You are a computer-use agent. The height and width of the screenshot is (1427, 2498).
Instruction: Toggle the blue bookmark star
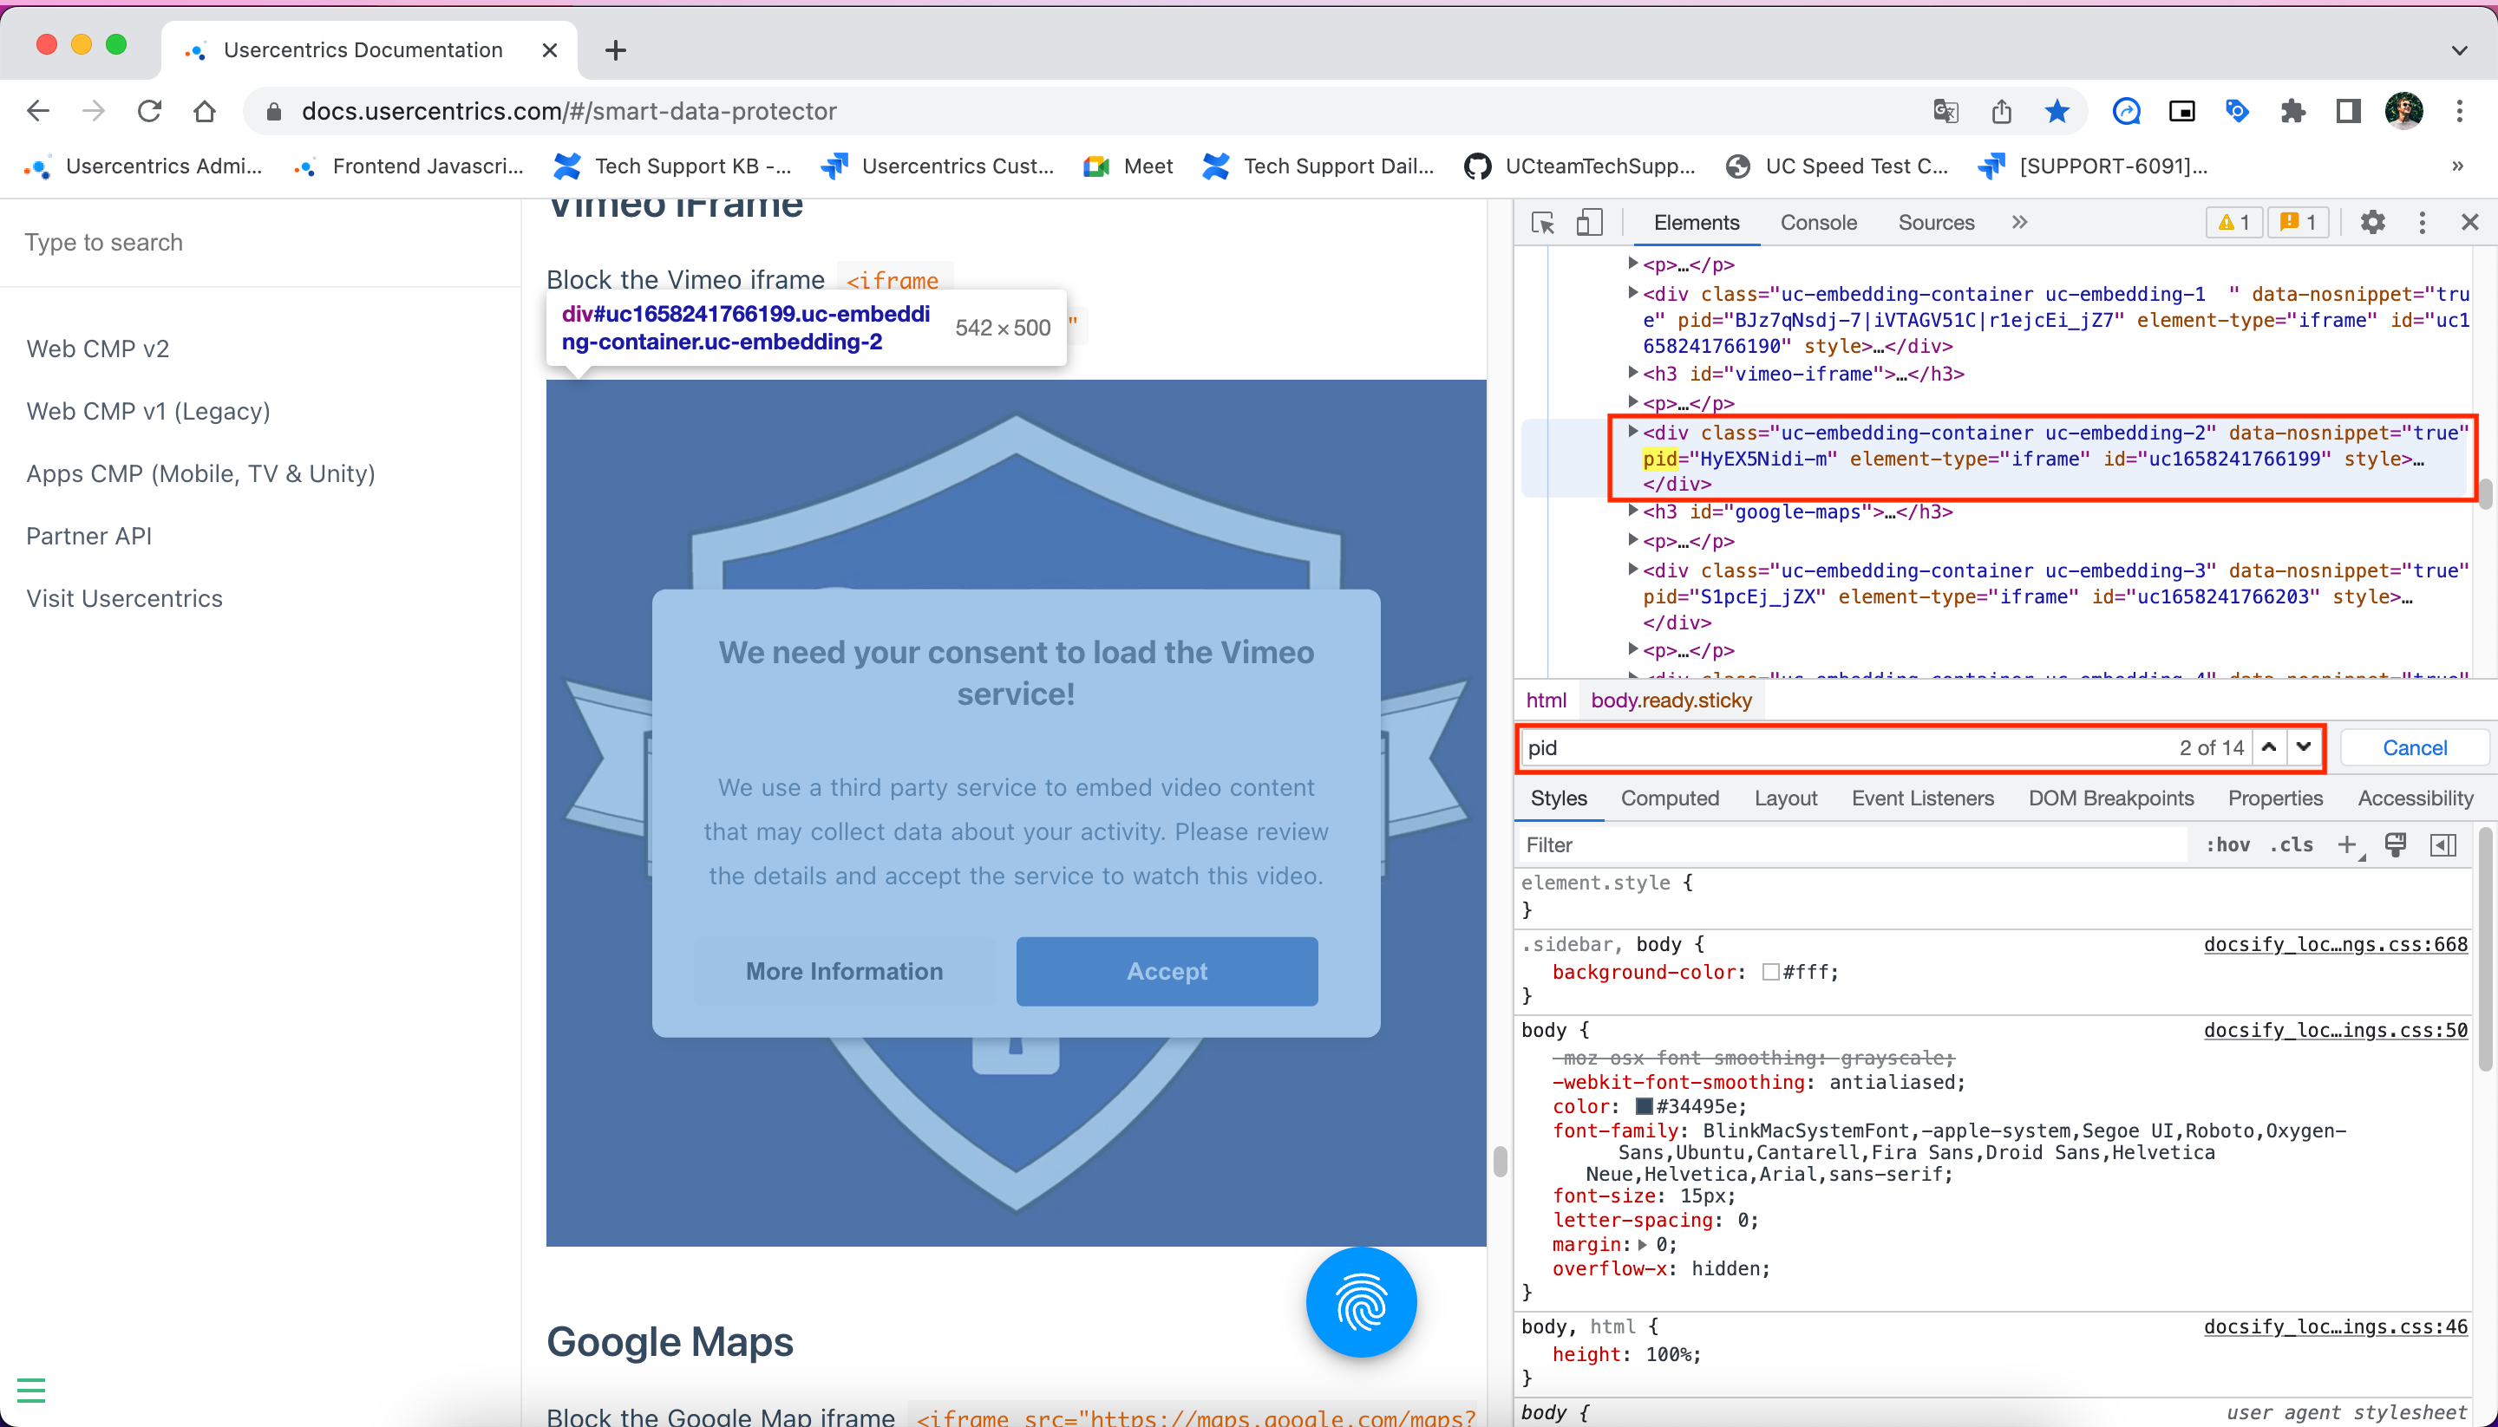click(x=2057, y=111)
